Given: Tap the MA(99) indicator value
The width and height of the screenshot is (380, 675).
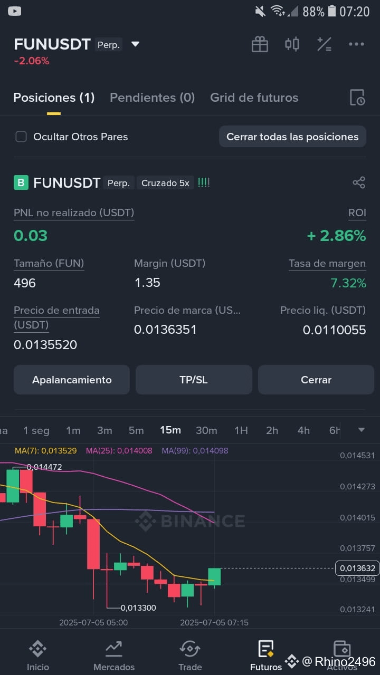Looking at the screenshot, I should click(195, 451).
